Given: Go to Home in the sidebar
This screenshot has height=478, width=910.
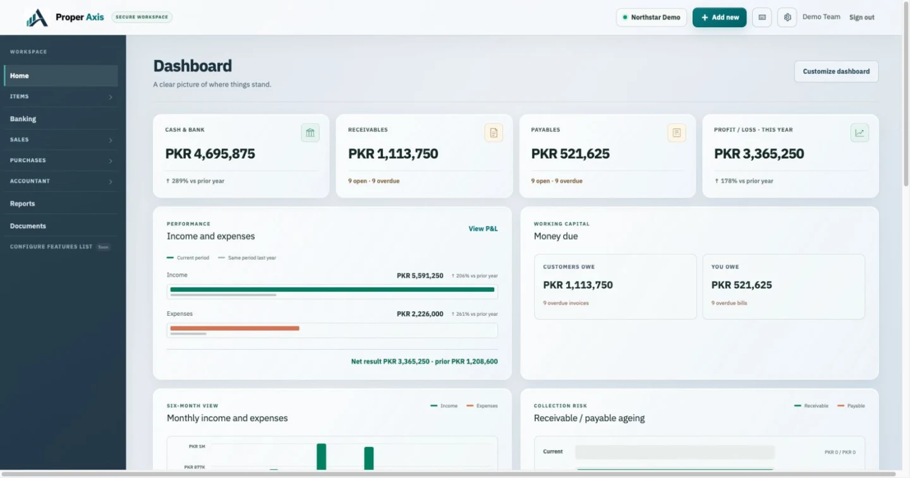Looking at the screenshot, I should point(61,76).
